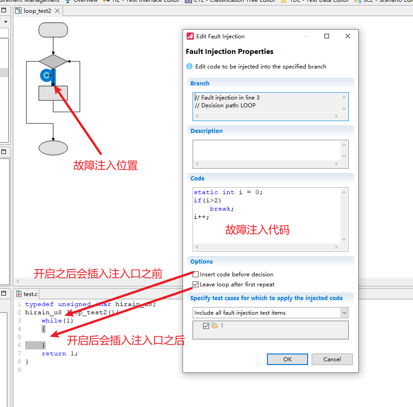Screen dimensions: 413x407
Task: Select the rounded start node in the flowchart
Action: point(53,30)
